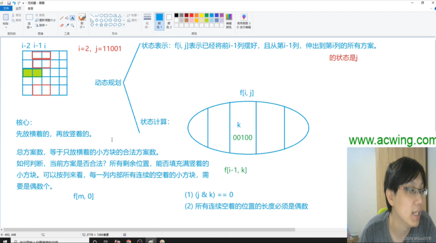Select the Magnifier tool
This screenshot has height=243, width=436.
(72, 25)
